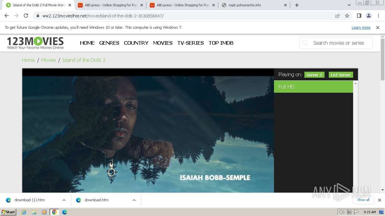Close the second AliExpress tab
385x216 pixels.
[214, 5]
